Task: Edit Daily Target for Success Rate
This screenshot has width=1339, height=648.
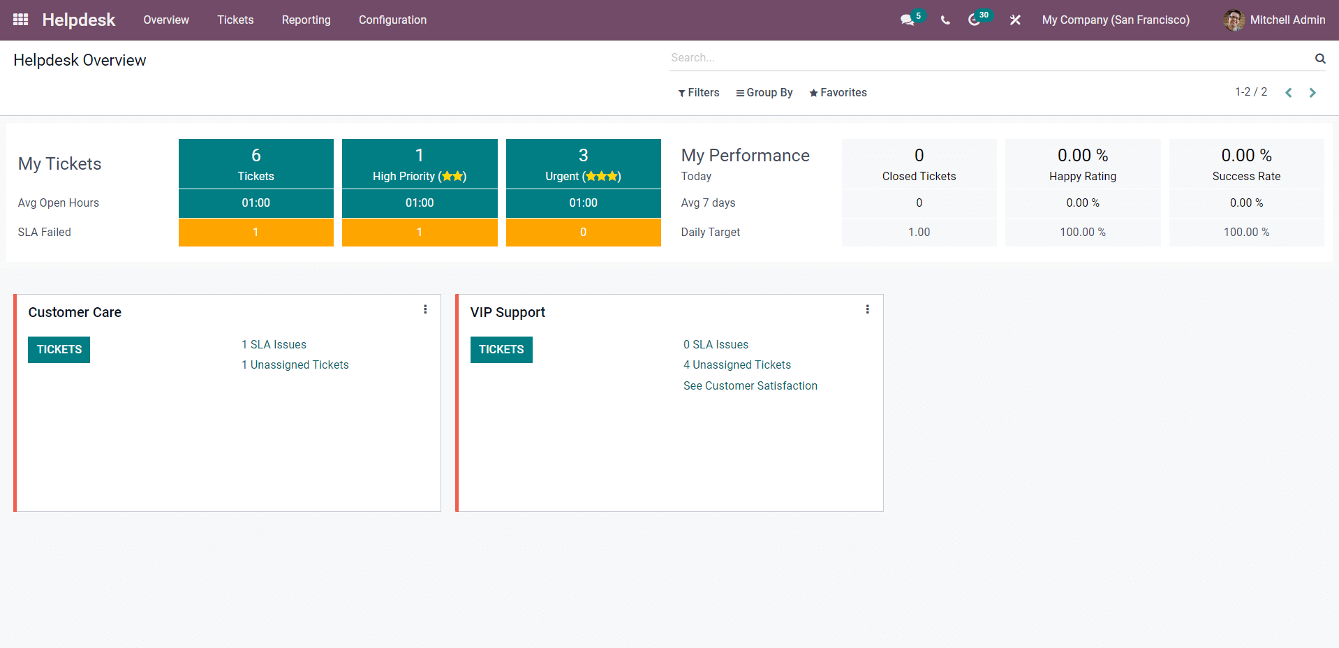Action: tap(1247, 233)
